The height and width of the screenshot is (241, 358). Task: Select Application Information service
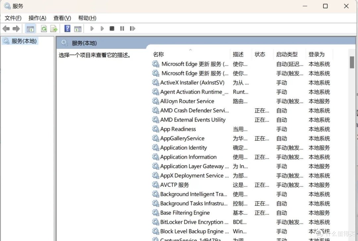[x=241, y=157]
